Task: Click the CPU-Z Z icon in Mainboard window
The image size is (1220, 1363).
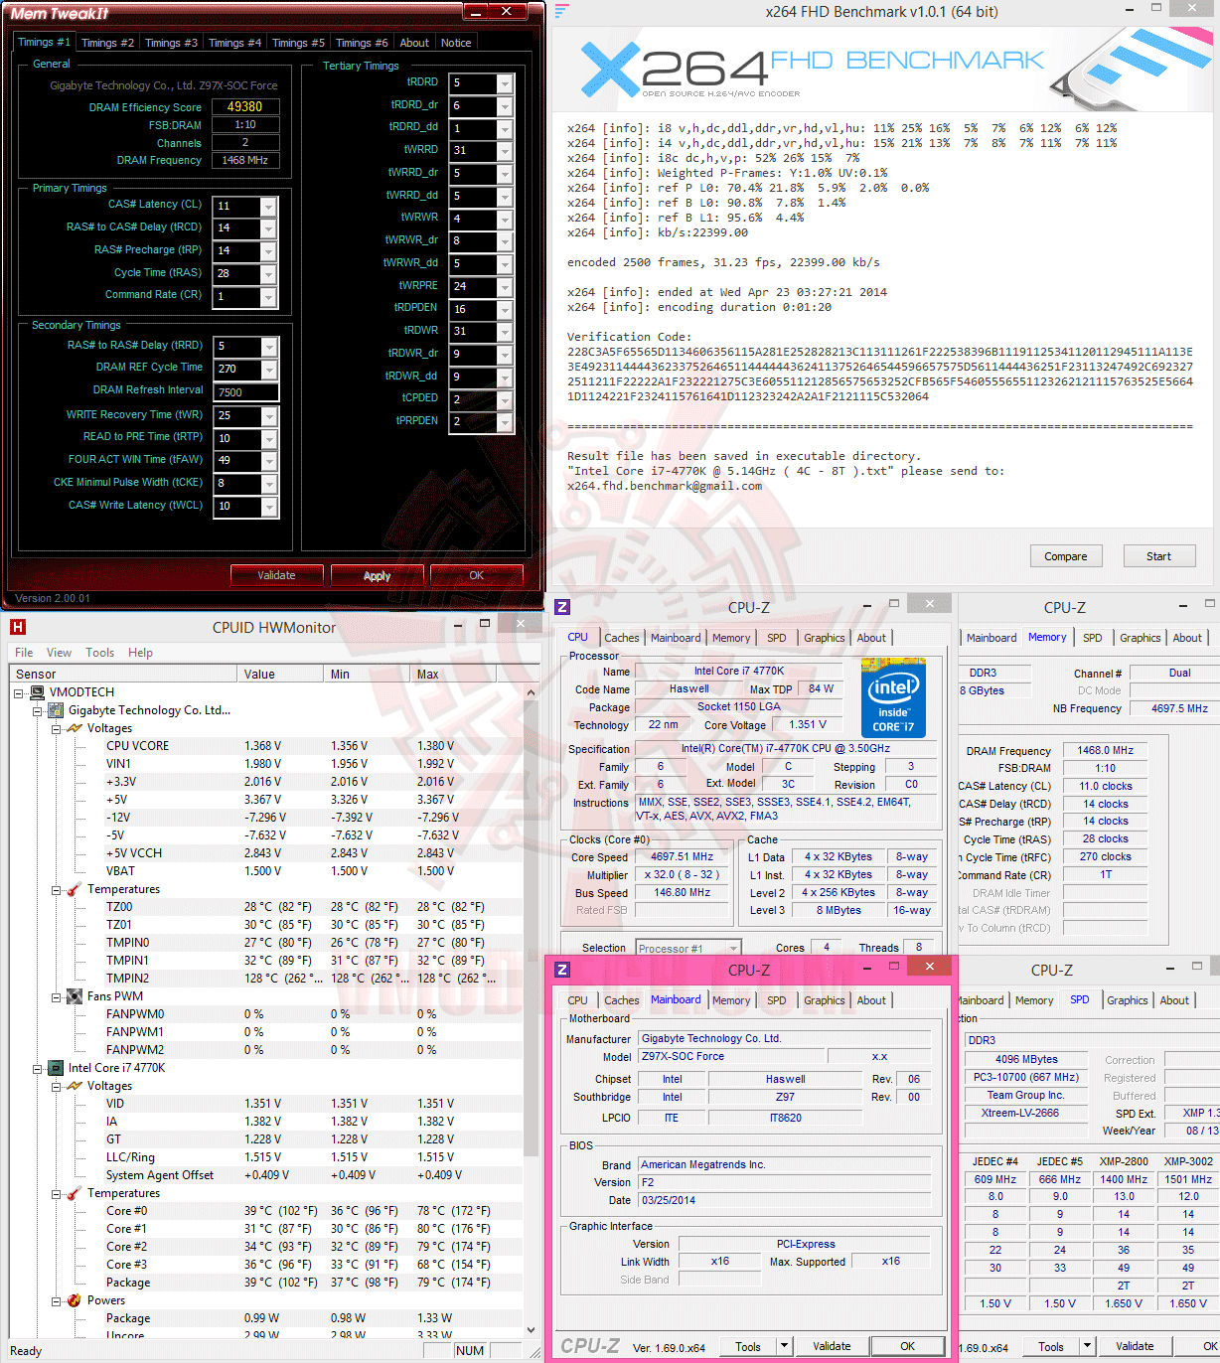Action: (562, 970)
